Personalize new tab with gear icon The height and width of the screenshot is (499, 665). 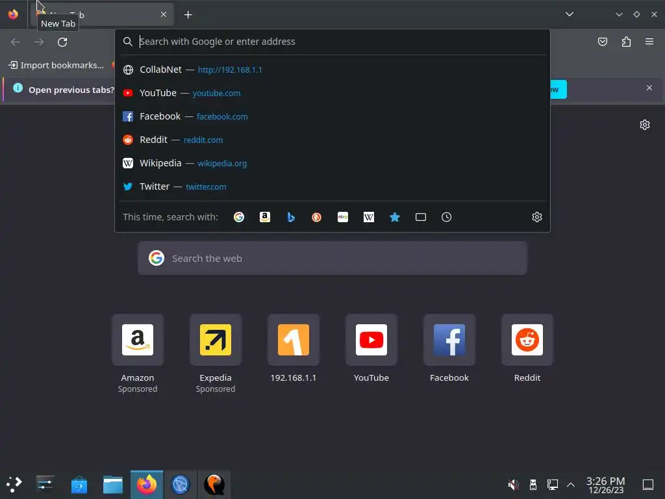[x=645, y=125]
